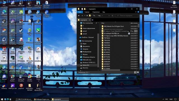
Task: Open the VLC media player shortcut
Action: [30, 59]
